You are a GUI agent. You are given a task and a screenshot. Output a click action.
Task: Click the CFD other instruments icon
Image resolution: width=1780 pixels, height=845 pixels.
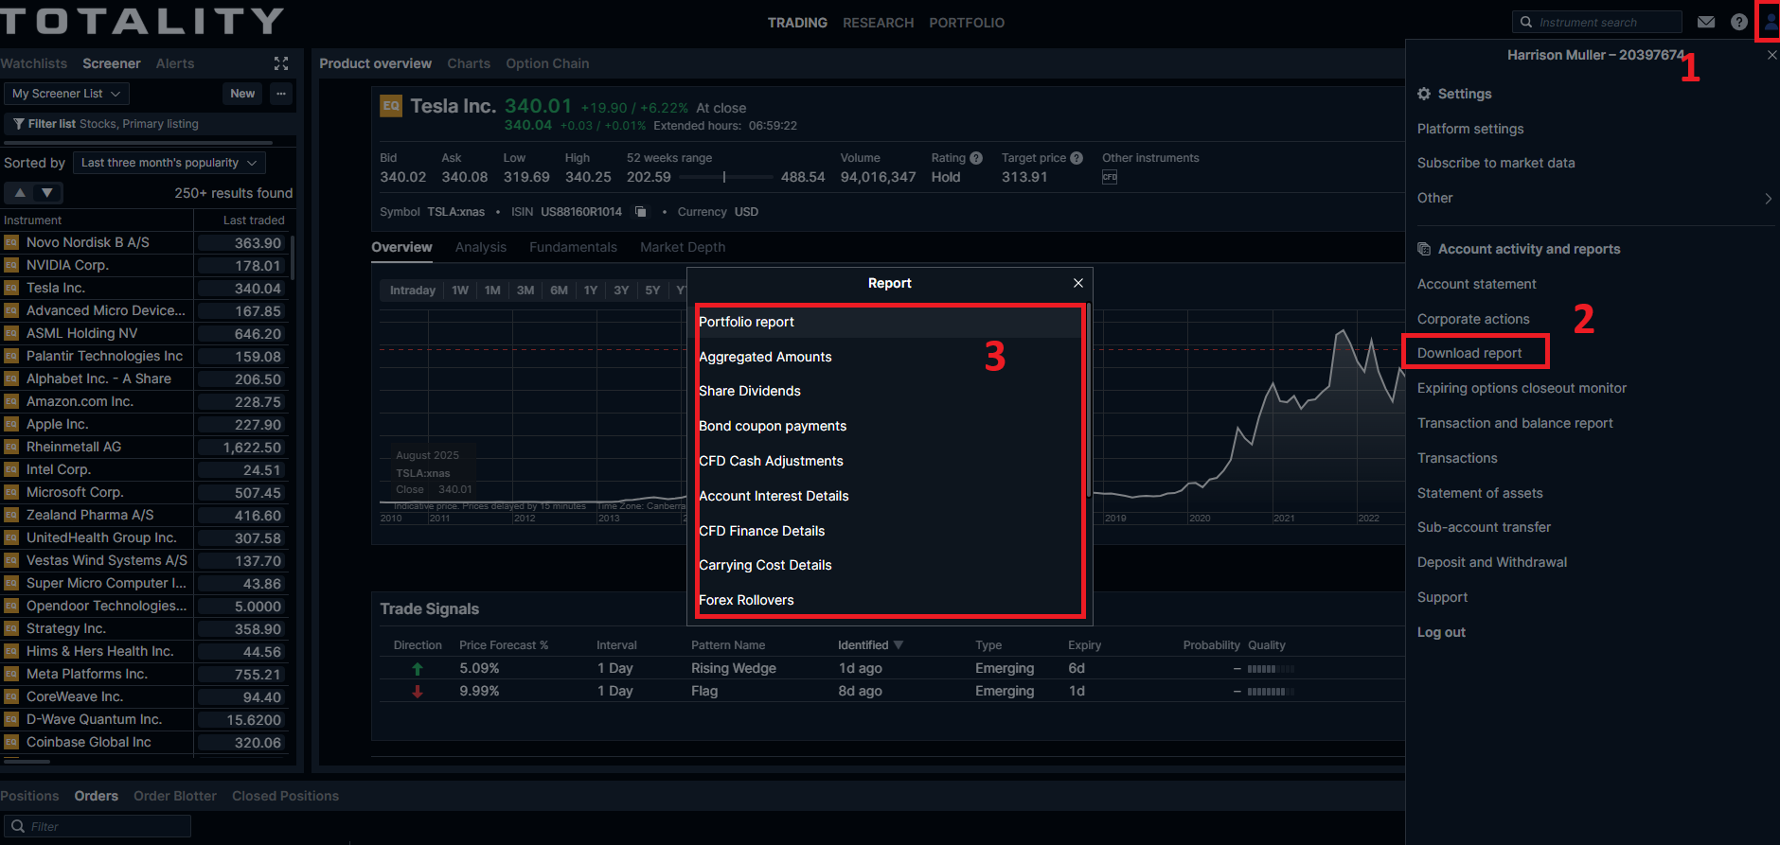point(1110,177)
